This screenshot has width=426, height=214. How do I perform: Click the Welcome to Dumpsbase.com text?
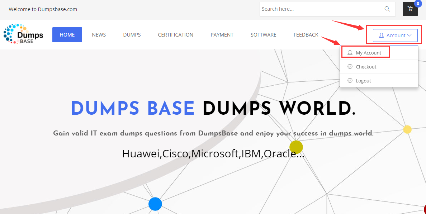pyautogui.click(x=43, y=9)
